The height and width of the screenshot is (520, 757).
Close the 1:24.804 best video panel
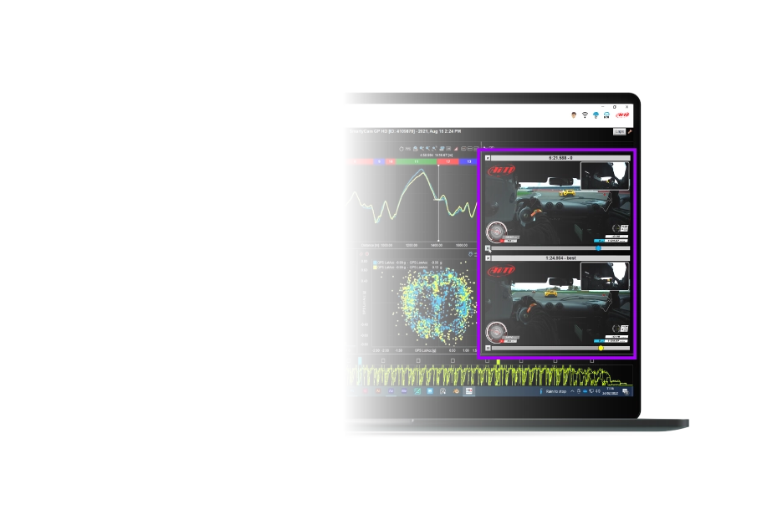[x=488, y=258]
